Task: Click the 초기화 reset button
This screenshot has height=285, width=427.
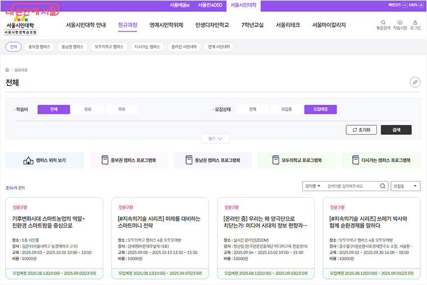Action: pyautogui.click(x=361, y=130)
